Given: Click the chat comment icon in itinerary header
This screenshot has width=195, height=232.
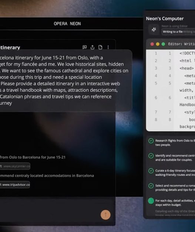Looking at the screenshot, I should [84, 47].
